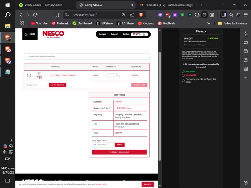251x188 pixels.
Task: Share this page using the share icon
Action: click(x=132, y=15)
